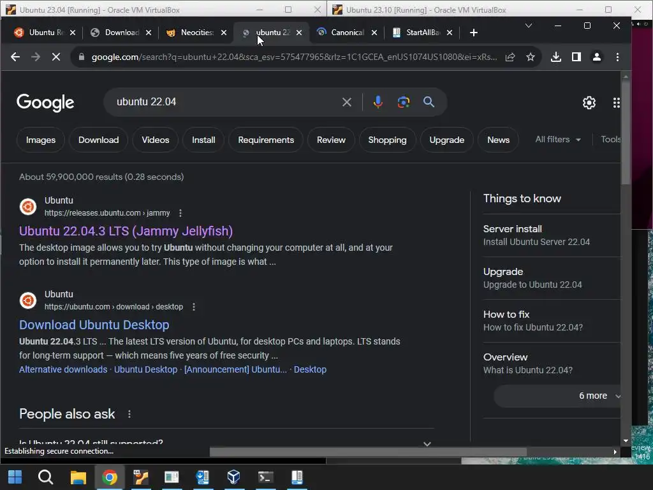The height and width of the screenshot is (490, 653).
Task: Open the Chrome downloads icon
Action: click(556, 57)
